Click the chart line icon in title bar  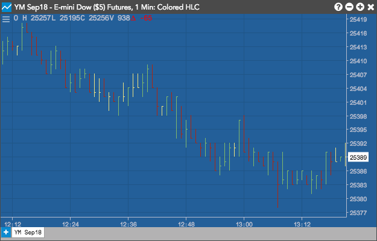7,7
